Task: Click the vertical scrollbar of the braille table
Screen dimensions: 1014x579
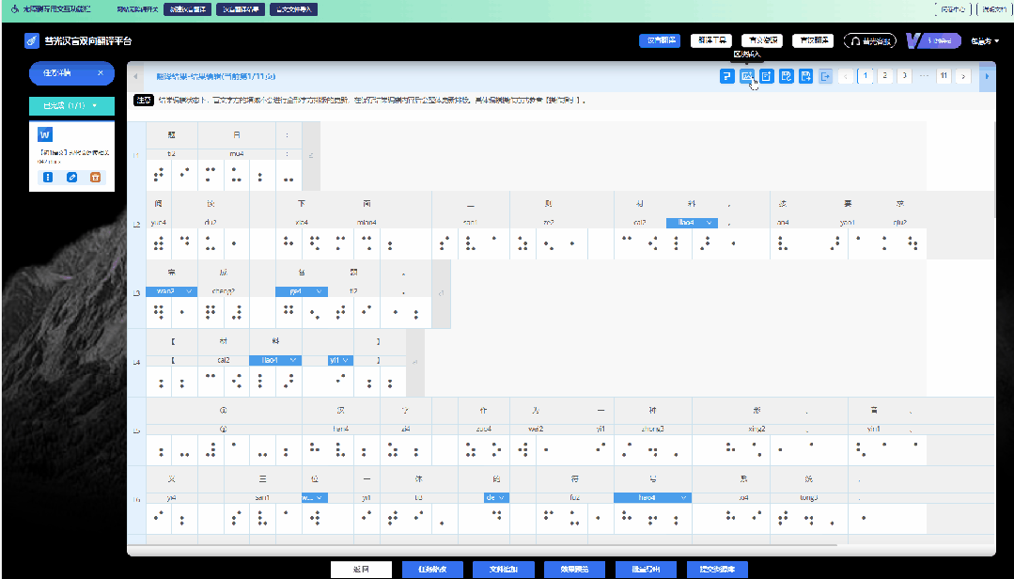Action: [x=994, y=171]
